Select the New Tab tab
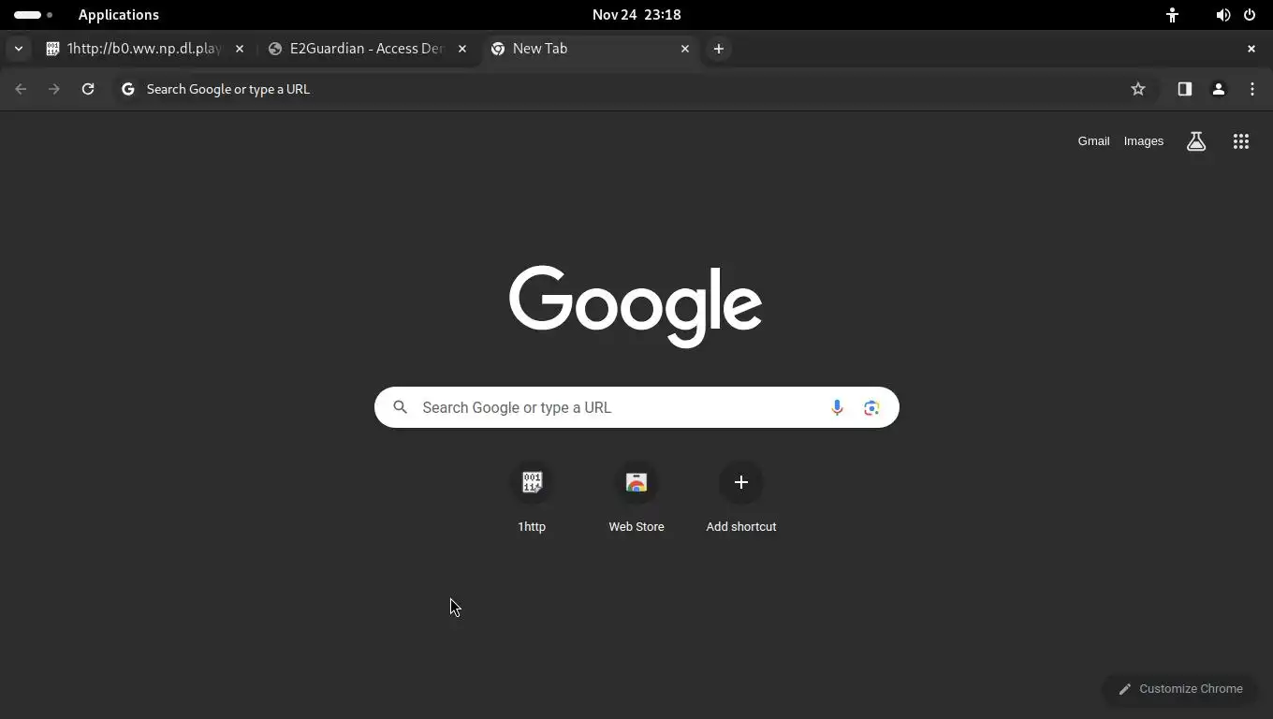Image resolution: width=1273 pixels, height=719 pixels. [590, 49]
